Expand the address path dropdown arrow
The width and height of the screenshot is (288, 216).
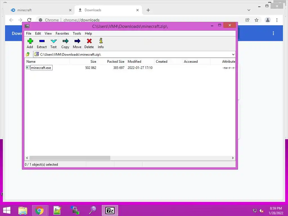[x=233, y=54]
